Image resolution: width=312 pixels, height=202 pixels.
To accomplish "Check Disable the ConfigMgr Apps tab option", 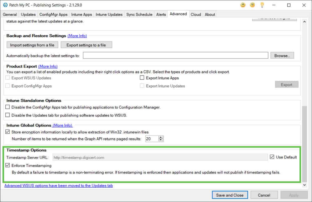I will (7, 107).
